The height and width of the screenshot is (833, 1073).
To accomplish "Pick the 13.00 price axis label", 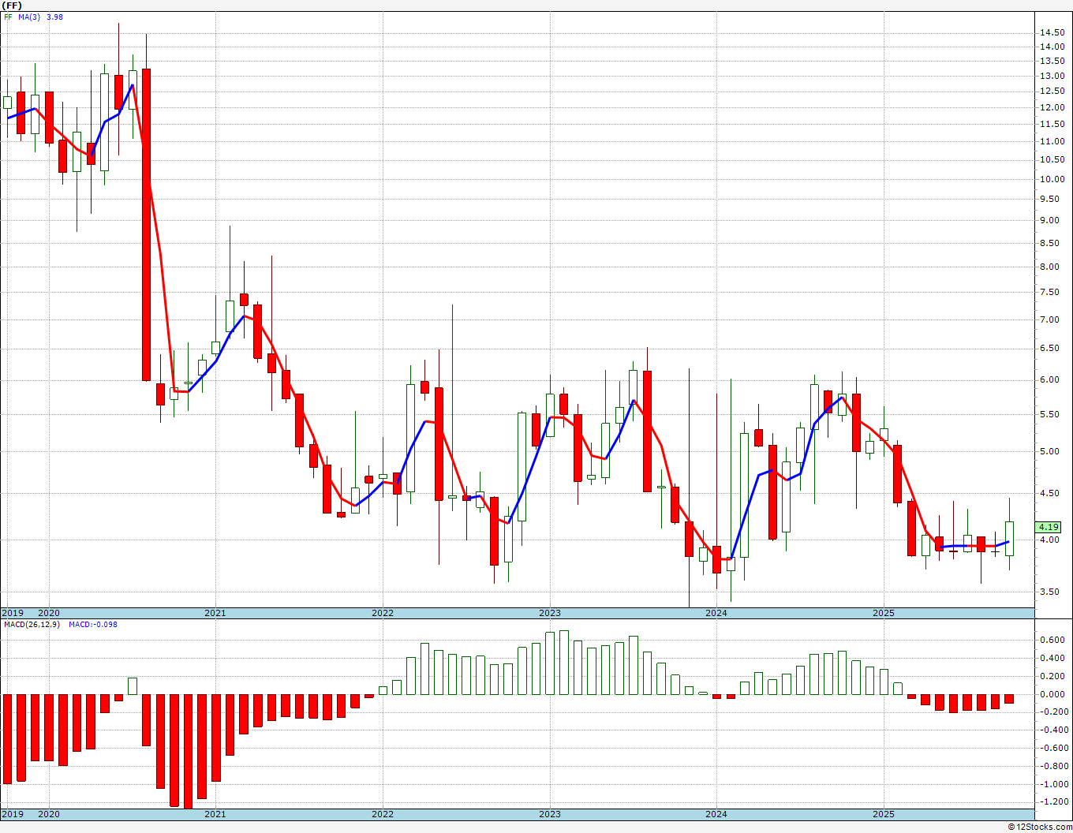I will (1051, 76).
